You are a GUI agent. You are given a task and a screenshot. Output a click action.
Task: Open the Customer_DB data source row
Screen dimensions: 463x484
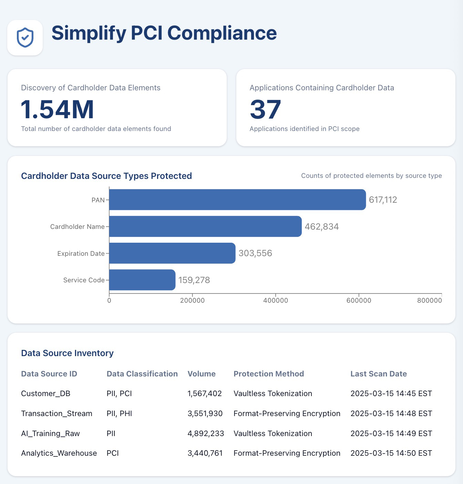pos(45,394)
